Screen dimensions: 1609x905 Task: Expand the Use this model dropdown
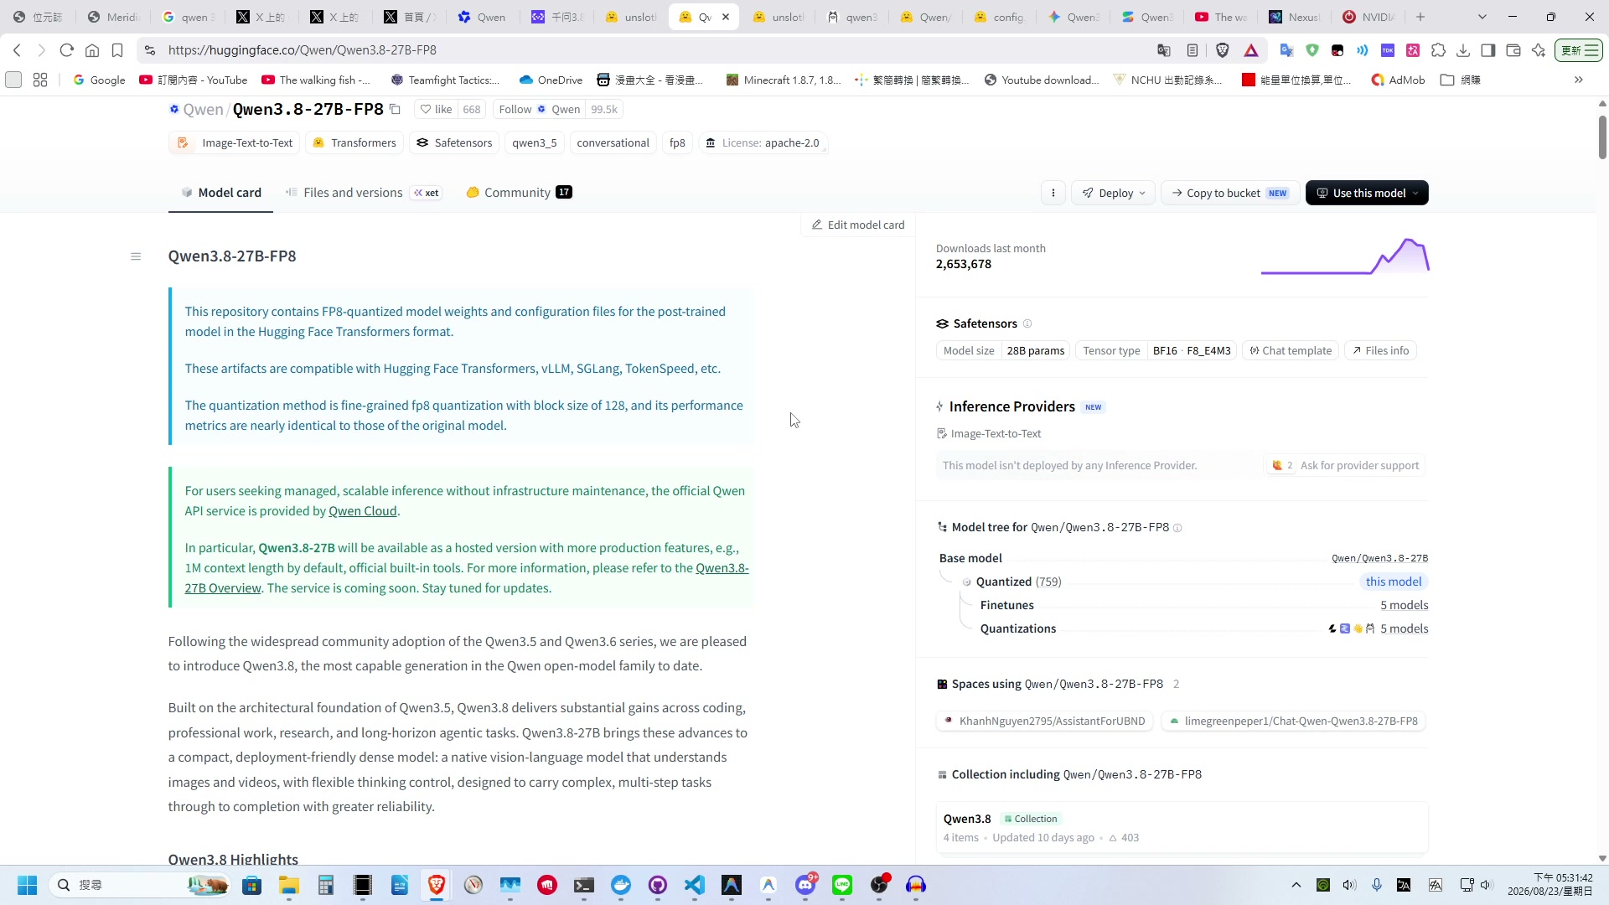[x=1367, y=194]
